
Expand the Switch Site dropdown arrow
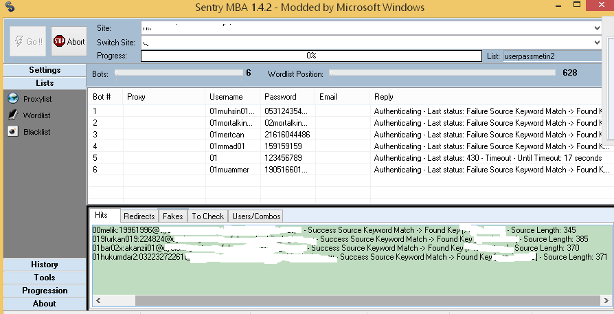pyautogui.click(x=597, y=42)
